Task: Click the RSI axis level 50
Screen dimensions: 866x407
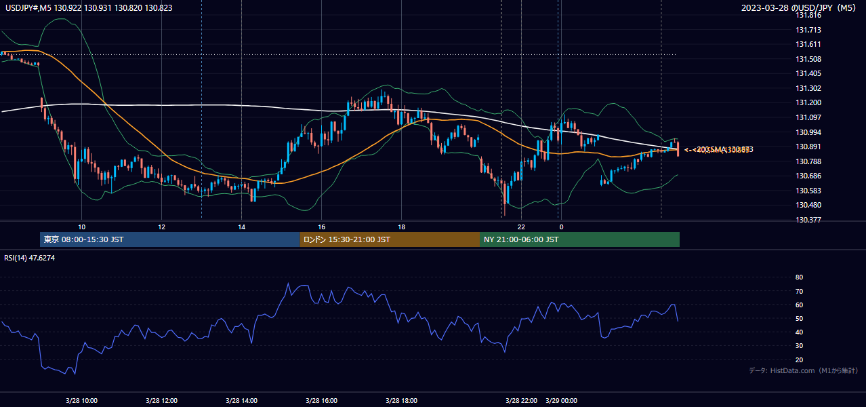Action: [x=799, y=318]
